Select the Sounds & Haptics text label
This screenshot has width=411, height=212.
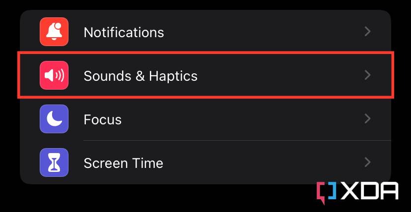pos(140,76)
